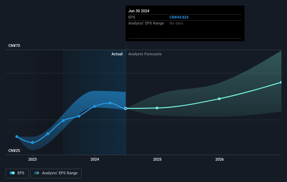The height and width of the screenshot is (182, 287).
Task: Click the Analysts' EPS Range legend color icon
Action: coord(37,173)
